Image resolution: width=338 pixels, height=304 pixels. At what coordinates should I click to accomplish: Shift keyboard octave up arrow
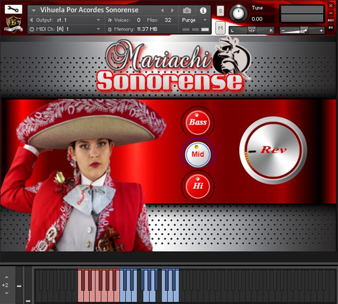pos(7,277)
